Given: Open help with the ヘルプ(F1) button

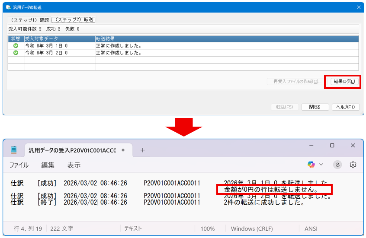Looking at the screenshot, I should point(345,107).
